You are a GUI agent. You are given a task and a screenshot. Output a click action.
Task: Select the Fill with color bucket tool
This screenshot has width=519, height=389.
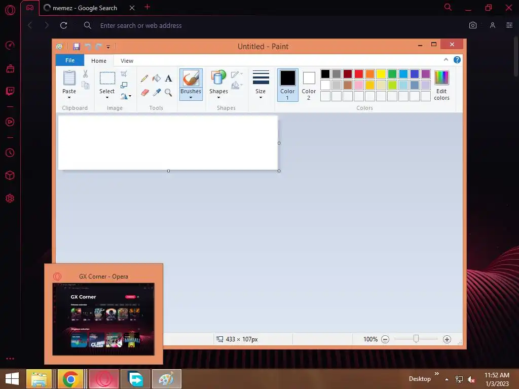(x=157, y=79)
